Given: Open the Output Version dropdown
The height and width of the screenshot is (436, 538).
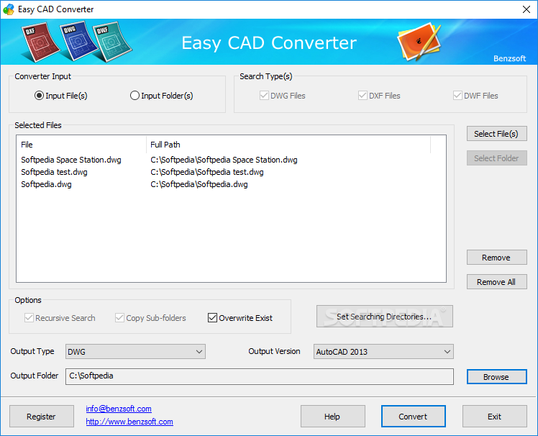Looking at the screenshot, I should coord(383,352).
